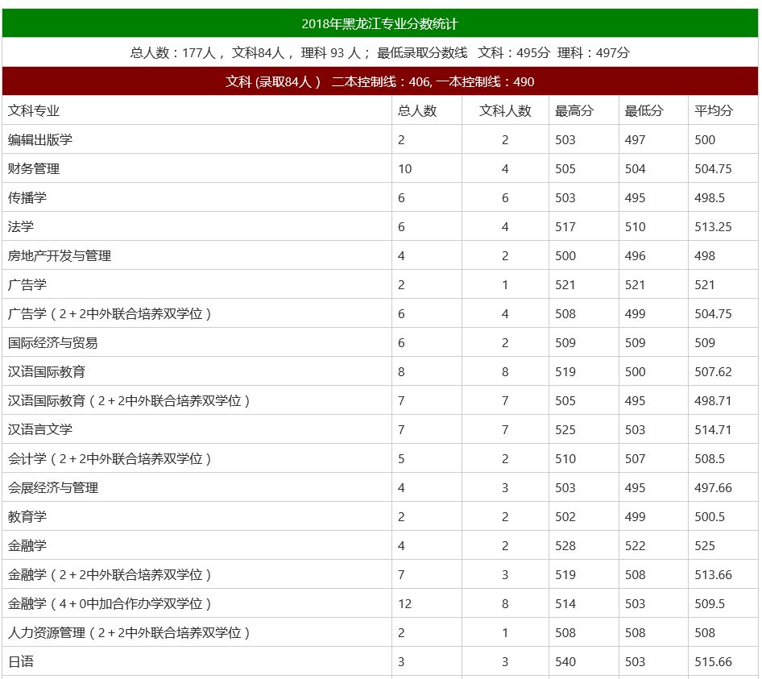762x679 pixels.
Task: Click average score 497.66 in 会展经济与管理 row
Action: 713,488
